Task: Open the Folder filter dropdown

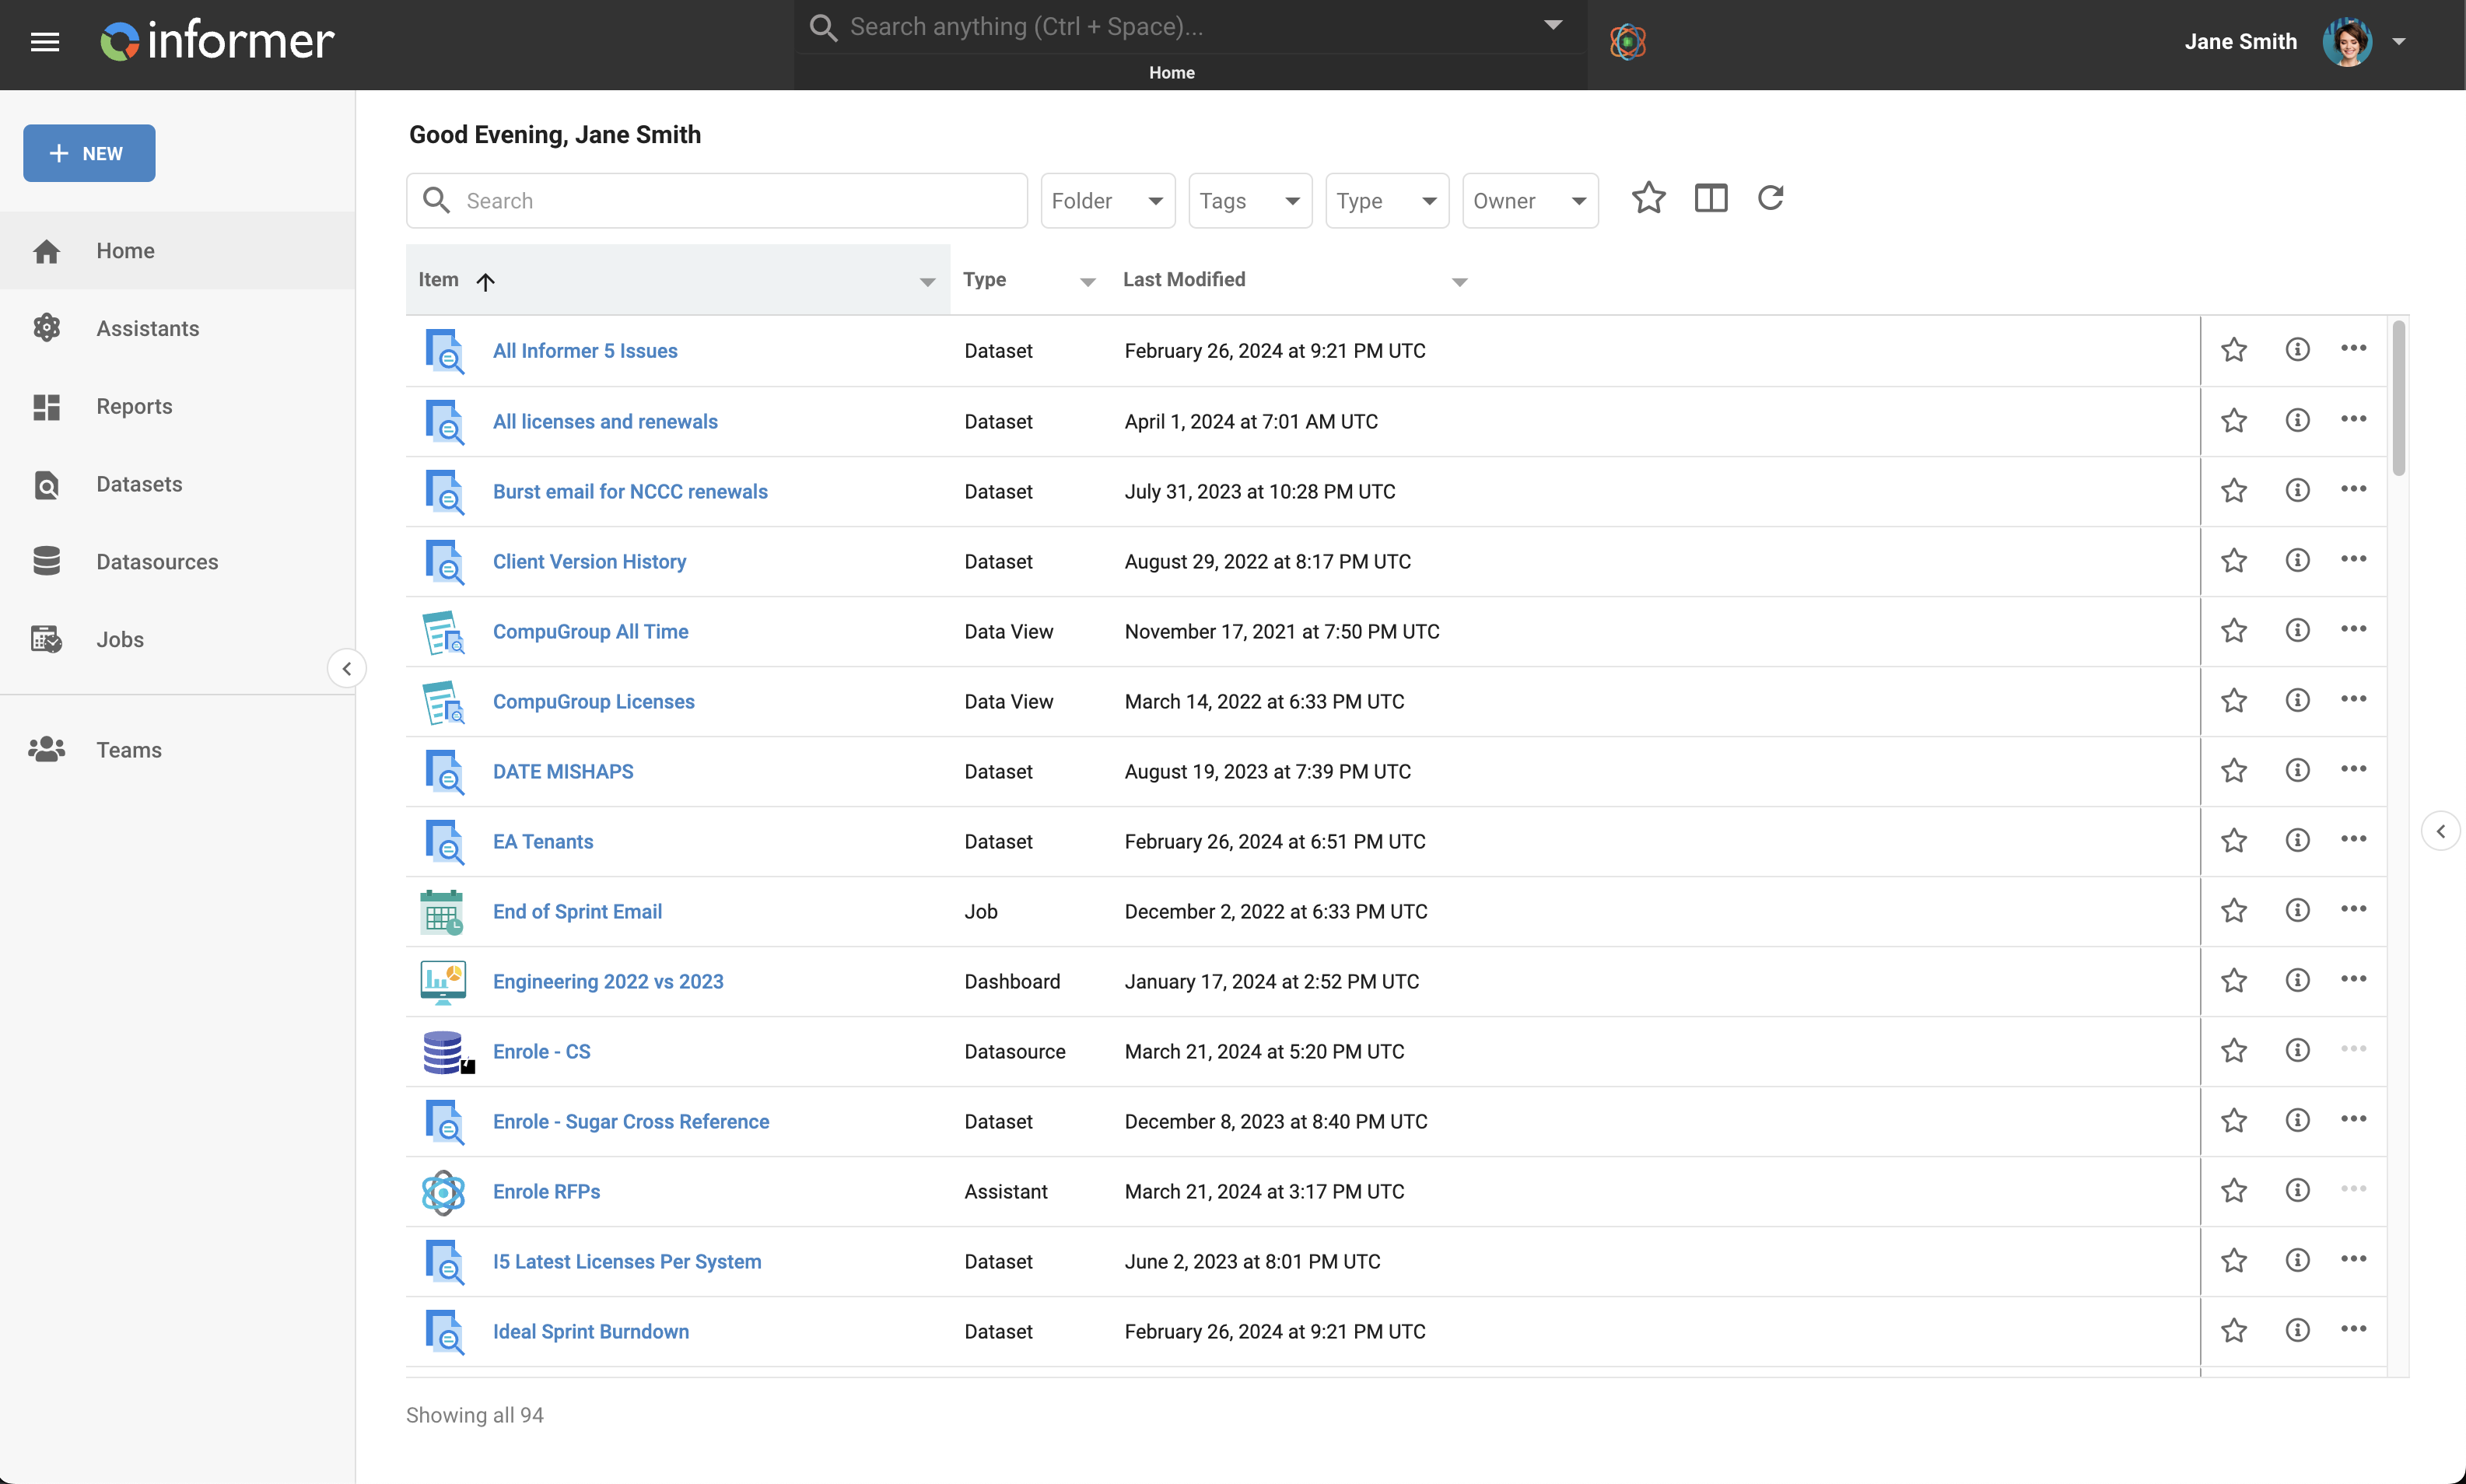Action: coord(1107,201)
